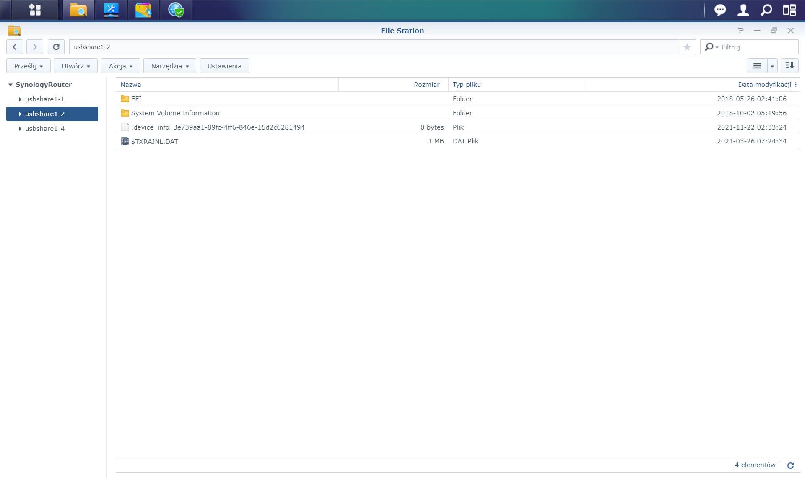Viewport: 805px width, 478px height.
Task: Go back to the previous folder
Action: point(15,47)
